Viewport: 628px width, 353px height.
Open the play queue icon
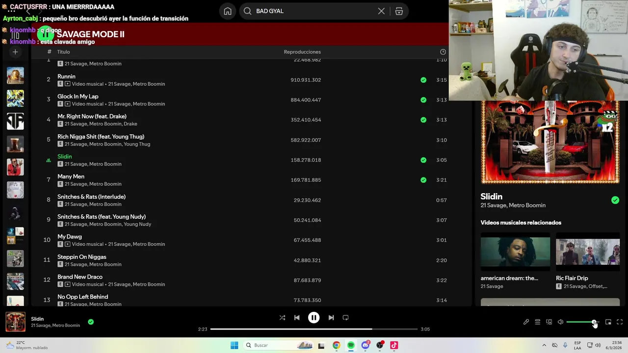coord(538,322)
